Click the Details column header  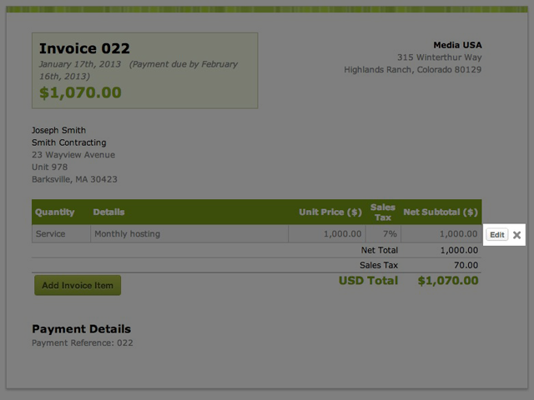108,212
